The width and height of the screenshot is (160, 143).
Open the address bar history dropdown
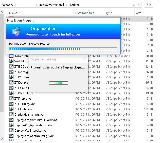click(x=134, y=5)
